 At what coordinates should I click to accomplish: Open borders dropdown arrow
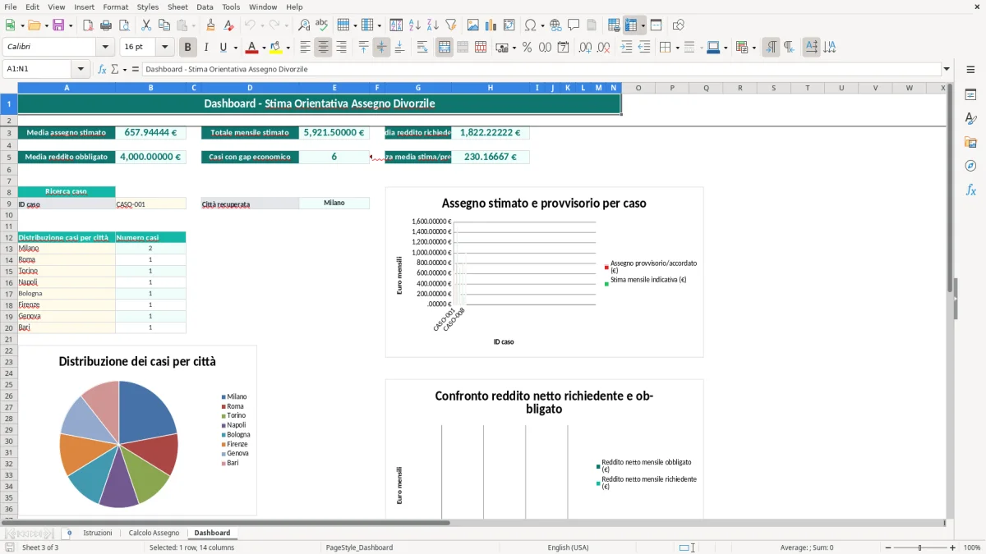pos(676,48)
